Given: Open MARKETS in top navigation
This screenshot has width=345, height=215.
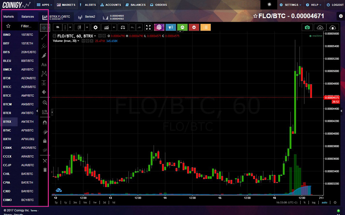Looking at the screenshot, I should coord(66,5).
